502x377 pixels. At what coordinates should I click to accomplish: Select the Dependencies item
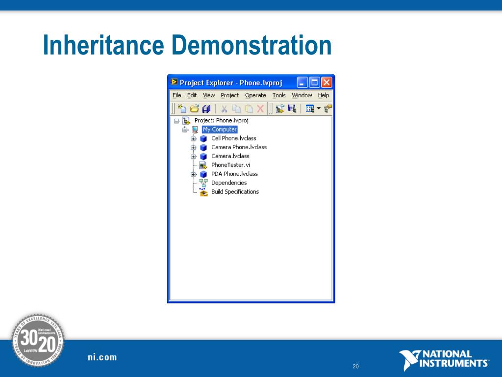point(229,183)
